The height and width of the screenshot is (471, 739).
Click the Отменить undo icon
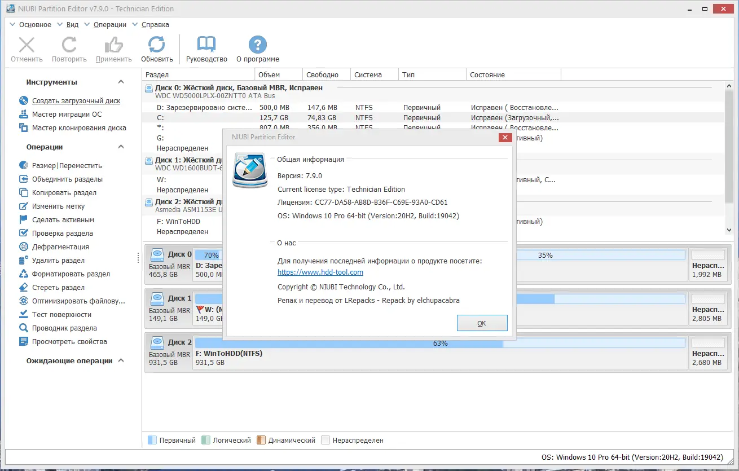[x=27, y=45]
